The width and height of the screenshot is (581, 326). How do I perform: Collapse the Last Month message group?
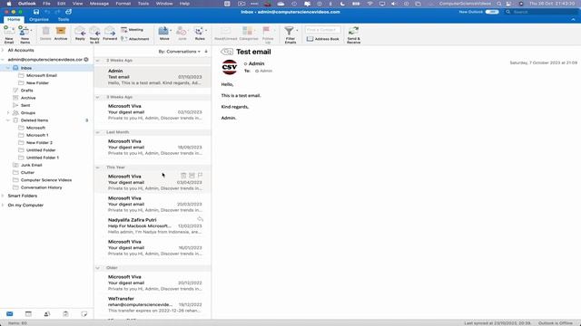pyautogui.click(x=98, y=132)
